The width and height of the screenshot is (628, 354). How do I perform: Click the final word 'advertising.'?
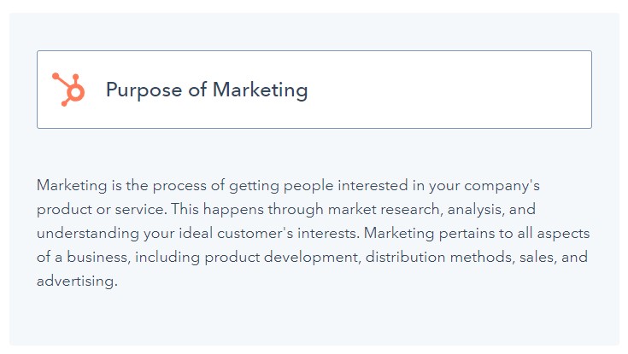76,281
